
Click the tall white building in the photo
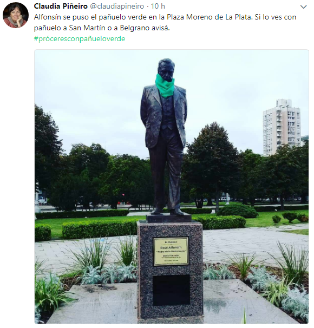point(282,127)
